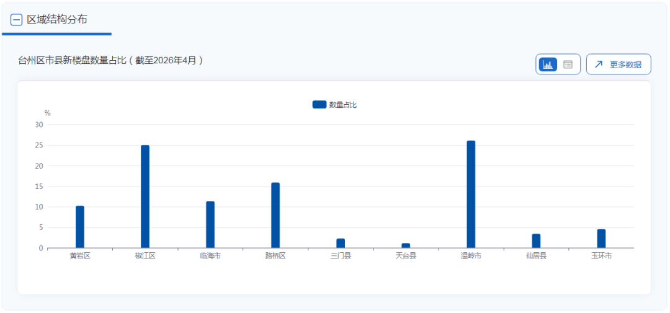
Task: Pick the tallest bar for 温岭市
Action: coord(471,194)
